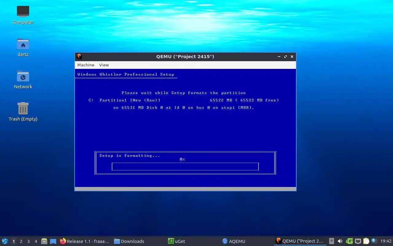
Task: Open the file manager launcher in taskbar
Action: 44,241
